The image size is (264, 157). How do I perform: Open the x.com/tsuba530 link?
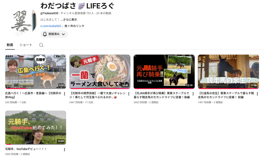[51, 26]
